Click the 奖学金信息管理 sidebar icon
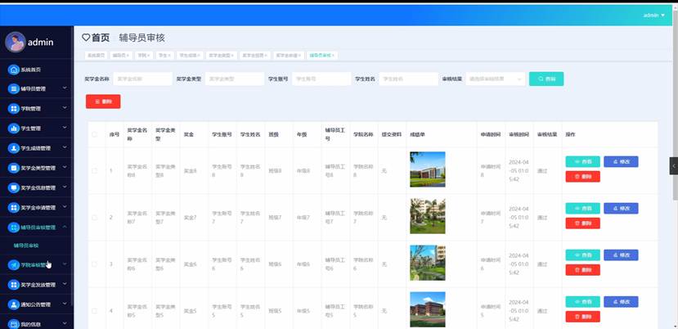 [14, 188]
